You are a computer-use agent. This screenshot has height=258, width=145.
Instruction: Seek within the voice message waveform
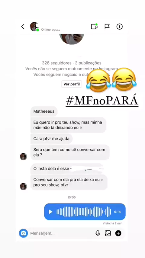pyautogui.click(x=84, y=212)
